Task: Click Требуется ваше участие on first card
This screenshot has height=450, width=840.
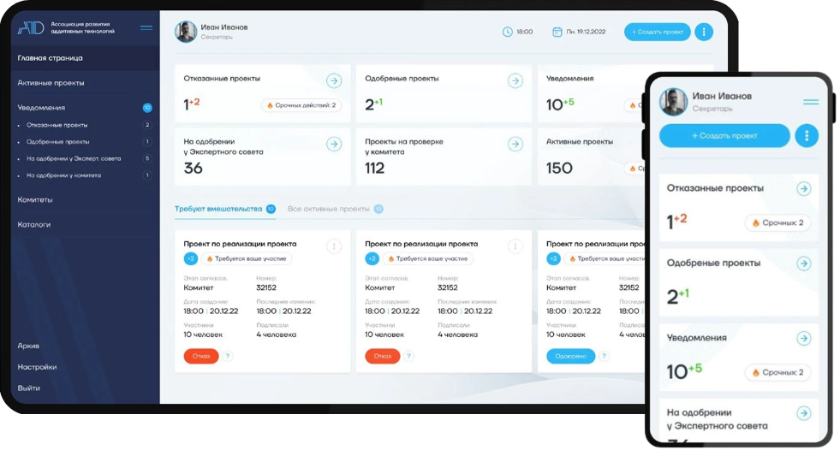Action: coord(246,259)
